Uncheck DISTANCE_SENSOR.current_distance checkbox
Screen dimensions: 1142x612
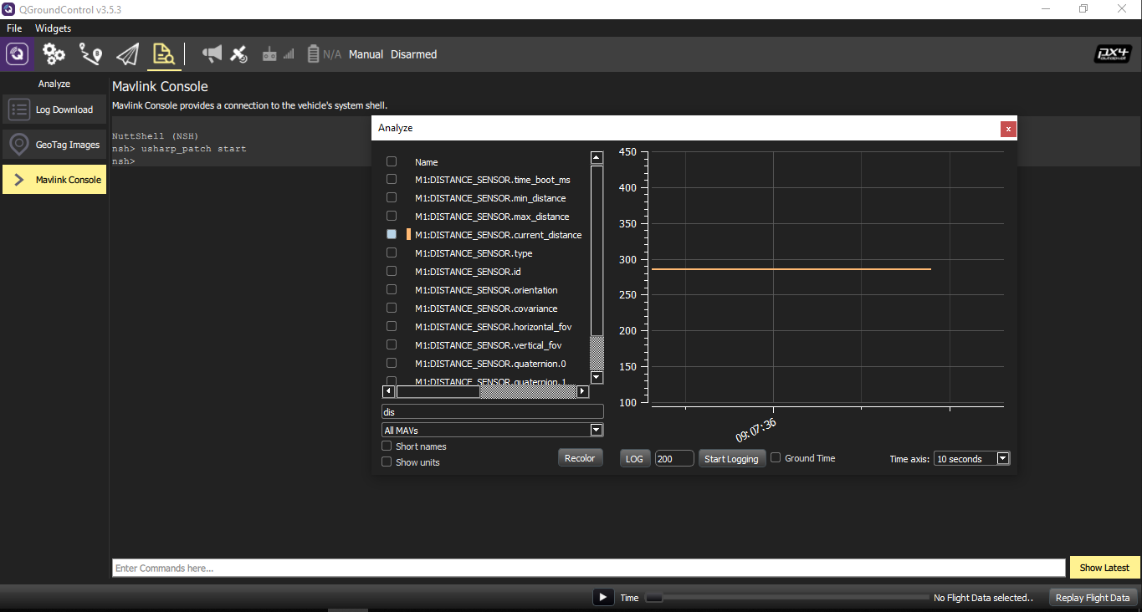pos(391,235)
